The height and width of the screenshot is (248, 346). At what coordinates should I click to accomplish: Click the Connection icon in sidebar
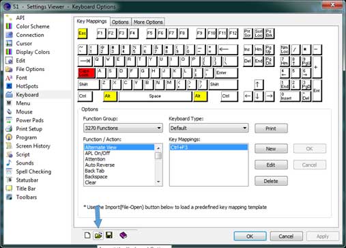[x=9, y=35]
